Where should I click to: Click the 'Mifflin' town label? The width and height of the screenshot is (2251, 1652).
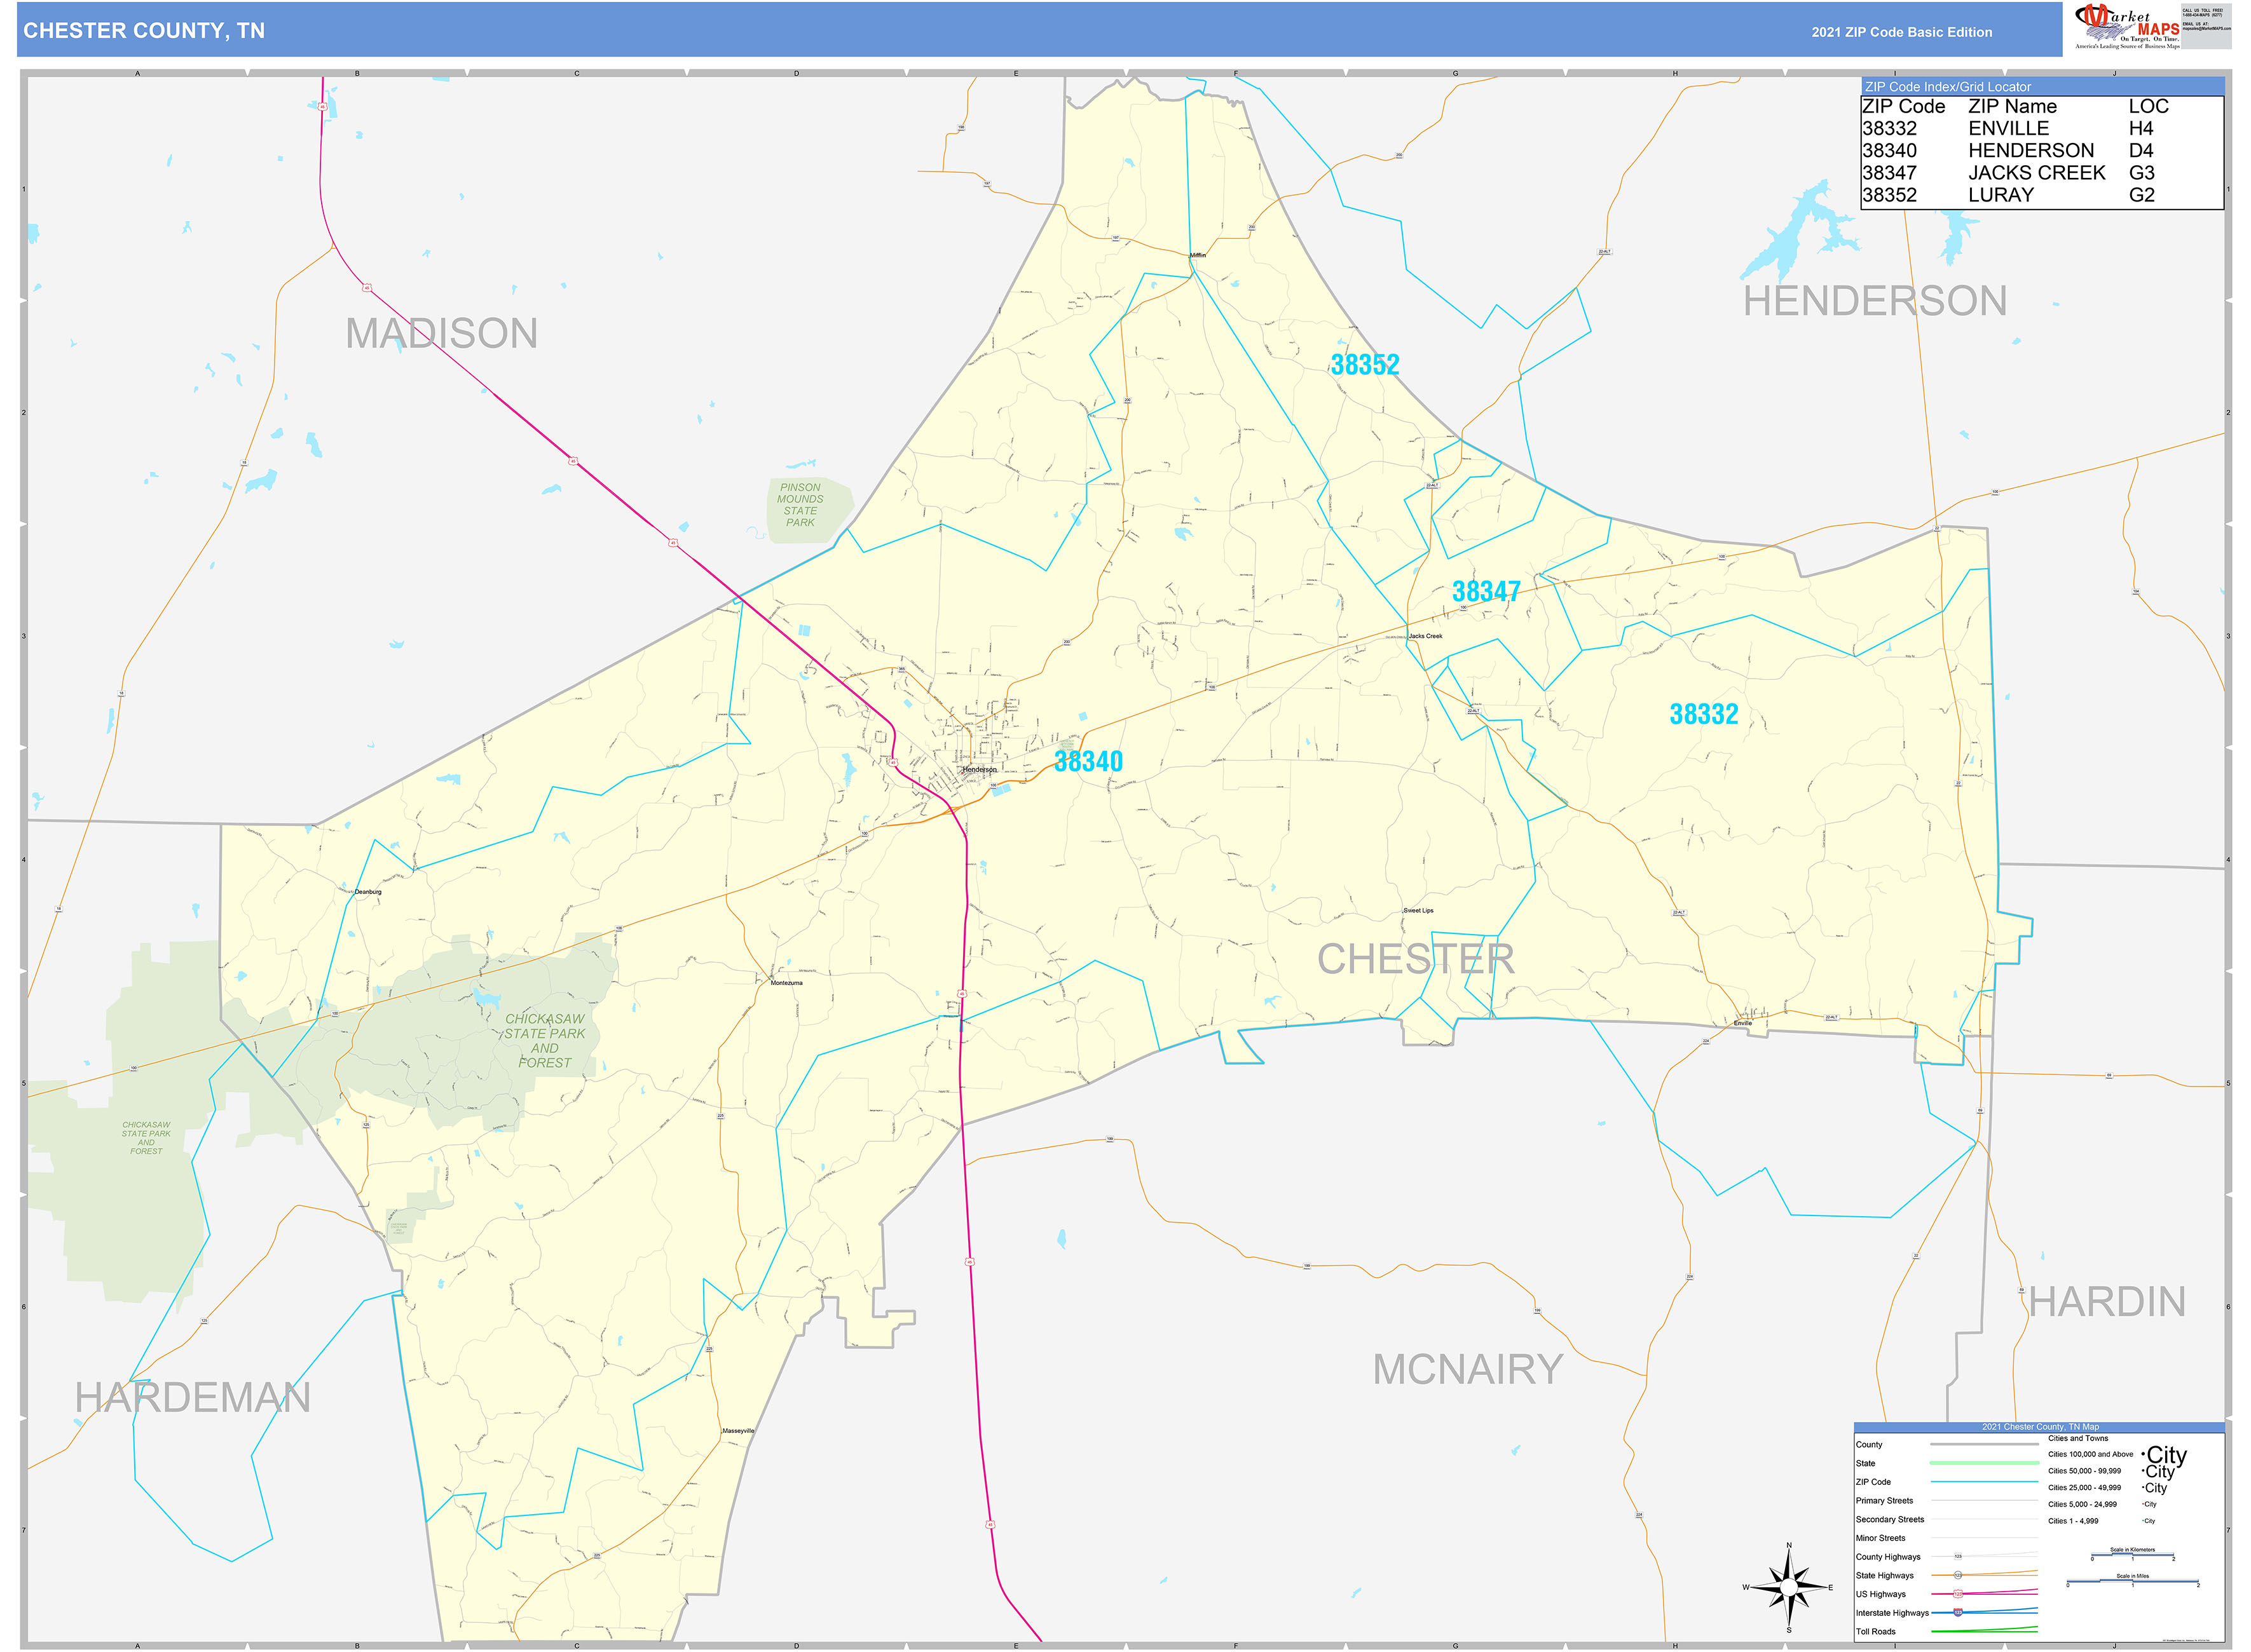pos(1196,255)
